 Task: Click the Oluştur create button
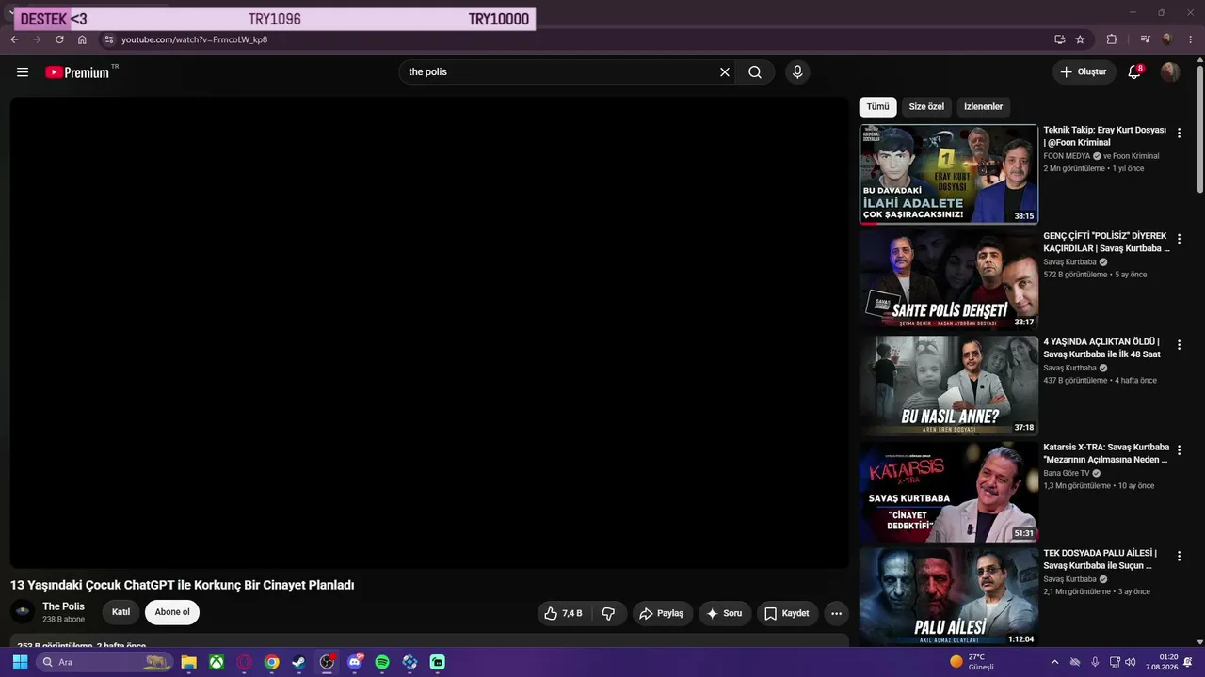pos(1084,72)
